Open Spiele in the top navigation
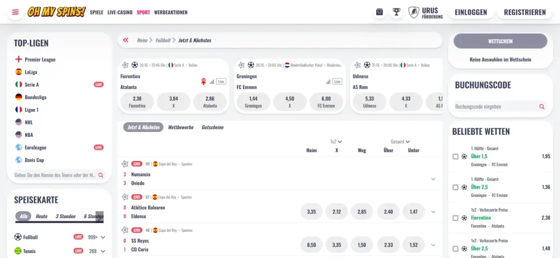The height and width of the screenshot is (258, 560). (x=96, y=12)
